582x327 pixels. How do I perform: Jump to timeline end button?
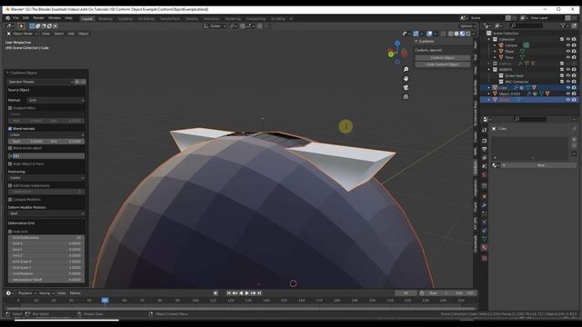coord(259,293)
